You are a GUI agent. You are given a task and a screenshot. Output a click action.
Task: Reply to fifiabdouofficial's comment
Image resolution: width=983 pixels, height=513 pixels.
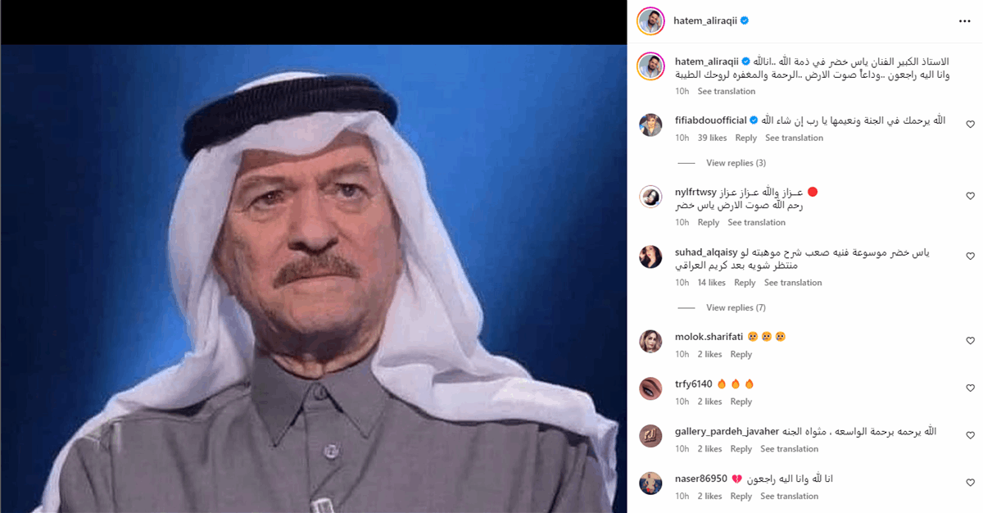tap(746, 138)
